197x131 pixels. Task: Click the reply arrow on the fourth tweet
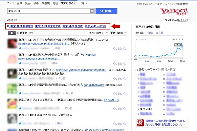pyautogui.click(x=115, y=93)
